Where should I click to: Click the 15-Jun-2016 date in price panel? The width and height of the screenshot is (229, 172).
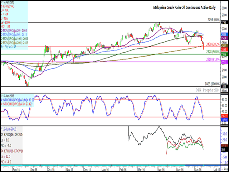coord(8,3)
